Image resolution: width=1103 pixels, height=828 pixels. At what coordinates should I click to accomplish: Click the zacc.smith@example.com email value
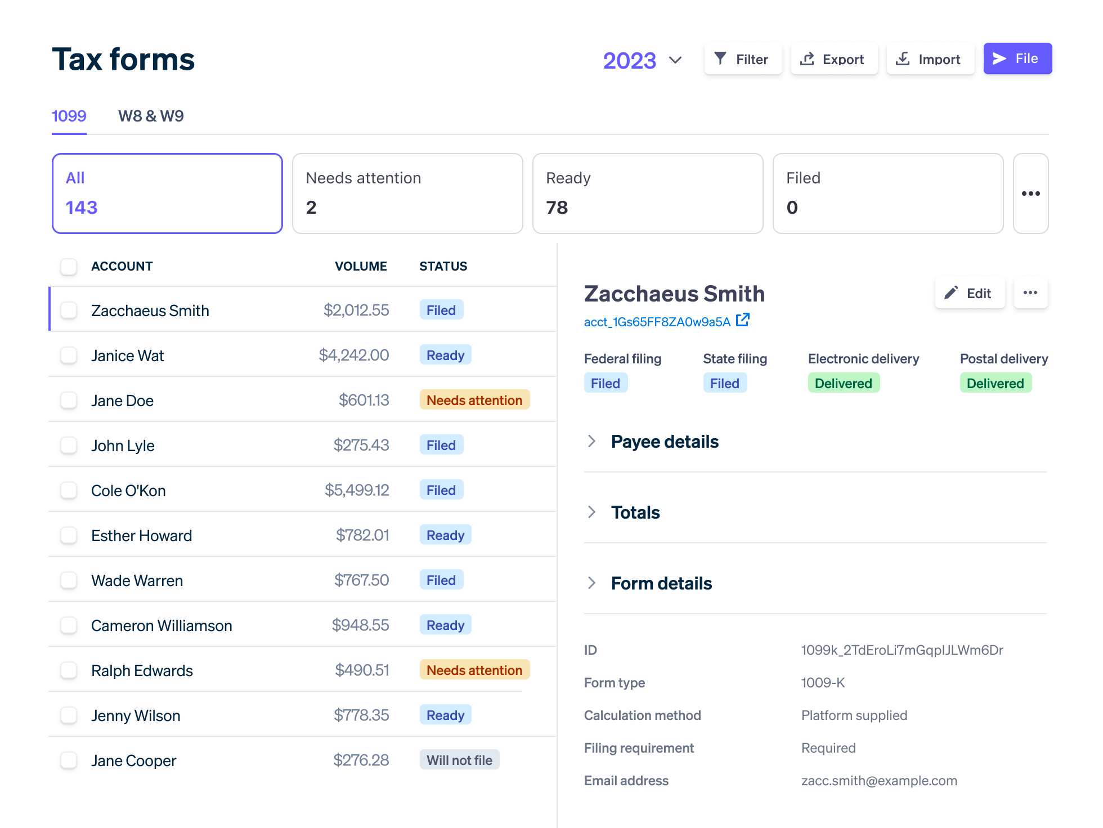click(x=879, y=781)
